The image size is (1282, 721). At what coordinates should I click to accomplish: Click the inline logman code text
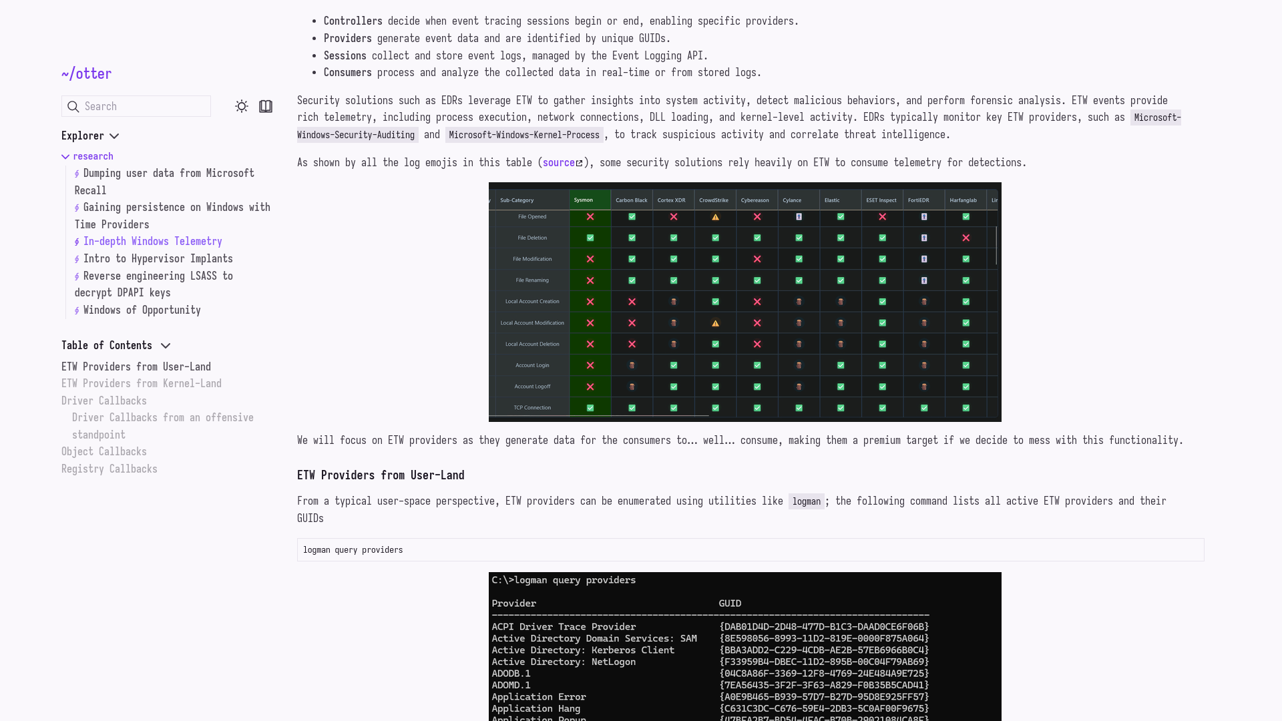point(807,502)
